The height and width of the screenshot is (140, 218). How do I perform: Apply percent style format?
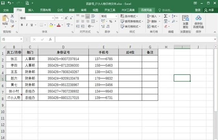(x=111, y=21)
